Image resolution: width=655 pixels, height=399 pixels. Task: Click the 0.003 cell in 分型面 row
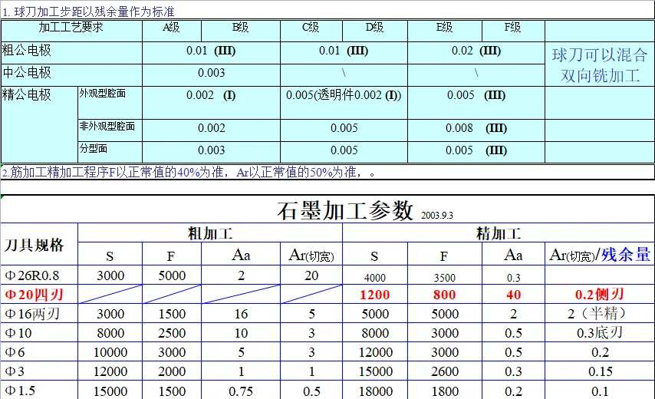click(212, 150)
